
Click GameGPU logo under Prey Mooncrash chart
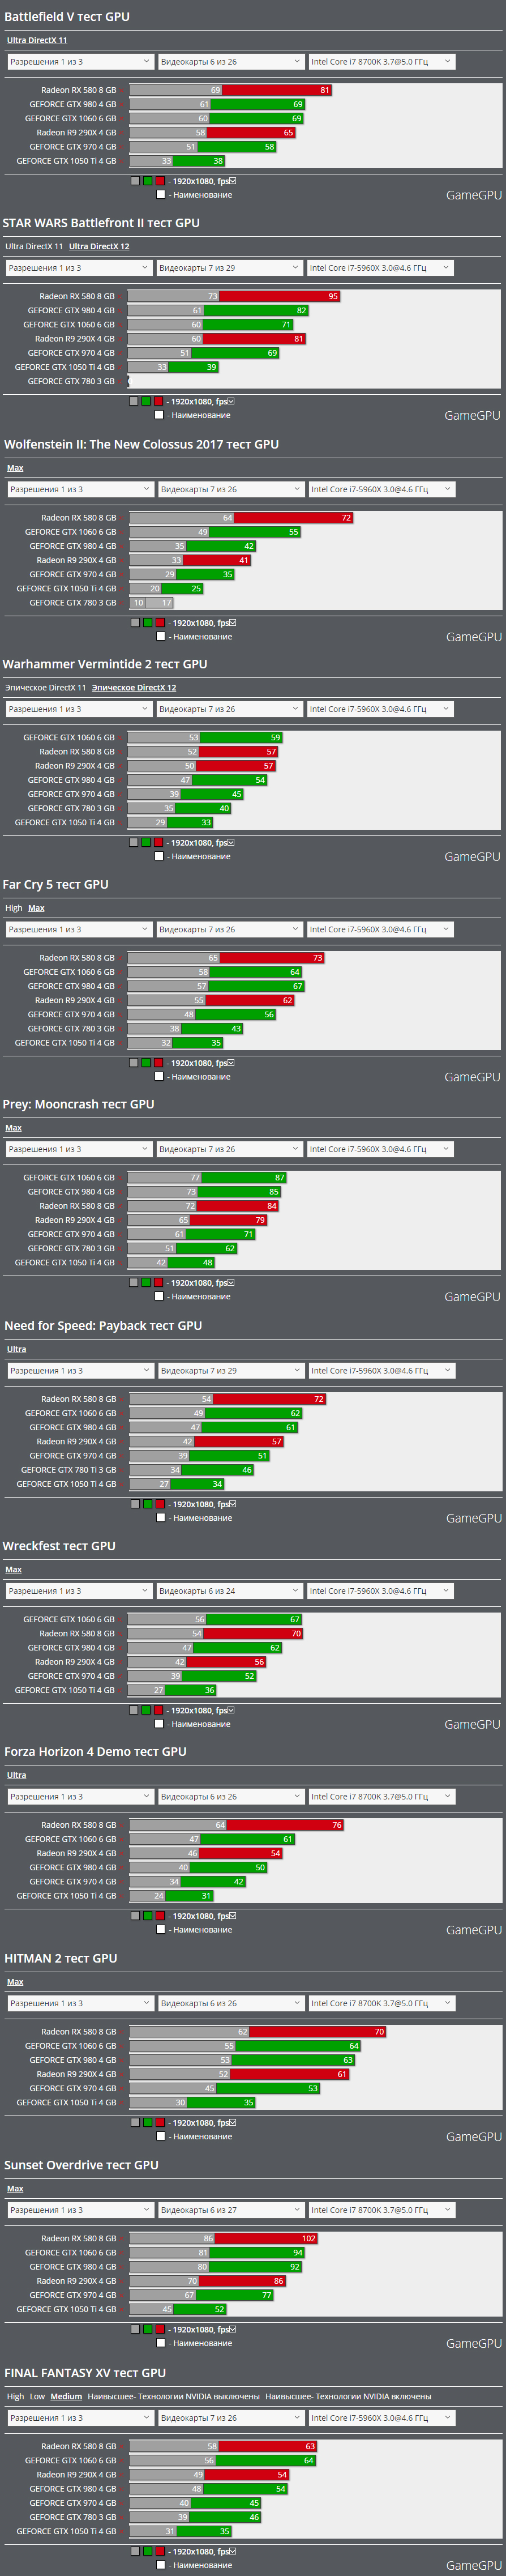tap(473, 1297)
